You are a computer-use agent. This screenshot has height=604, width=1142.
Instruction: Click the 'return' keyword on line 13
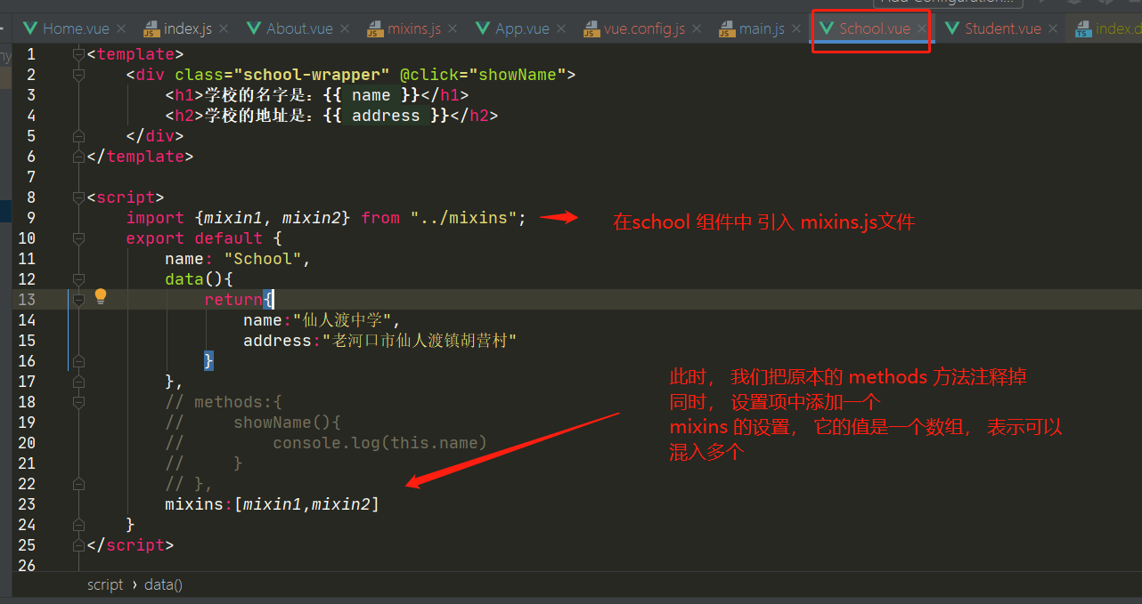coord(233,300)
